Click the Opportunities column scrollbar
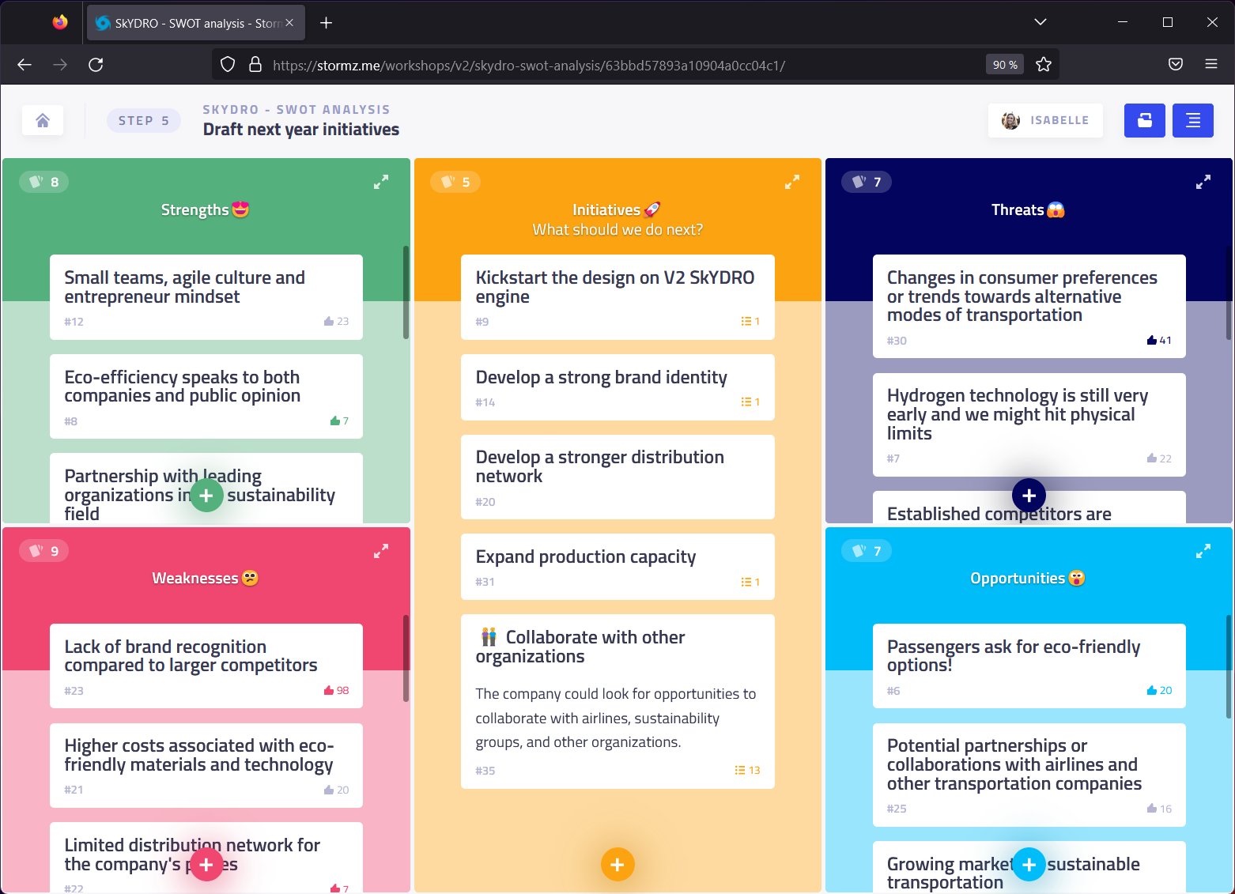 pyautogui.click(x=1229, y=666)
